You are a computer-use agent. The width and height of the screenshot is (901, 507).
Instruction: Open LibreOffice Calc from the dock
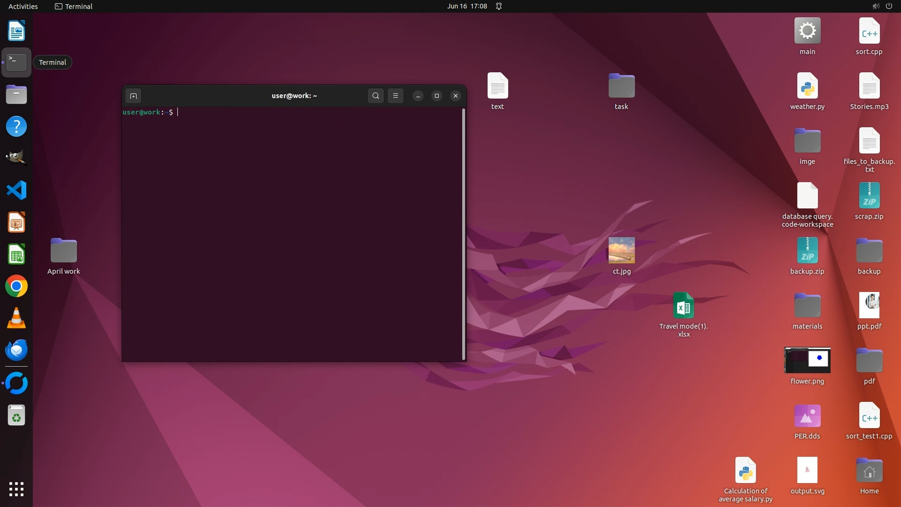pyautogui.click(x=16, y=254)
